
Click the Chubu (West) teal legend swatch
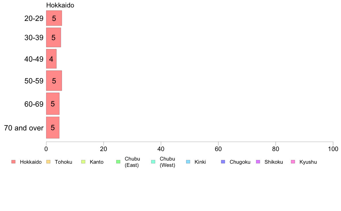153,162
